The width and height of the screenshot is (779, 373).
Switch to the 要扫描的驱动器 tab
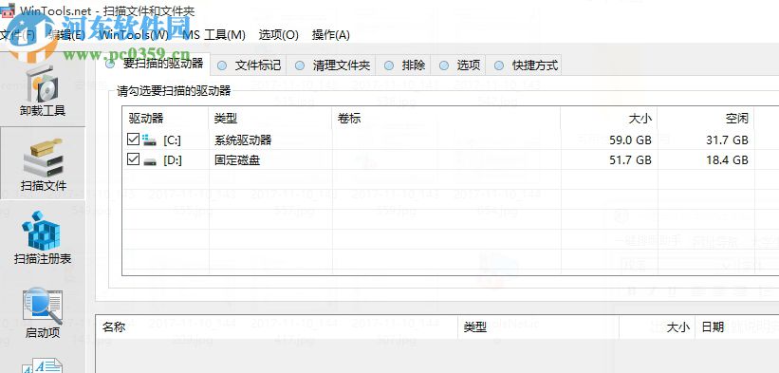pyautogui.click(x=154, y=64)
